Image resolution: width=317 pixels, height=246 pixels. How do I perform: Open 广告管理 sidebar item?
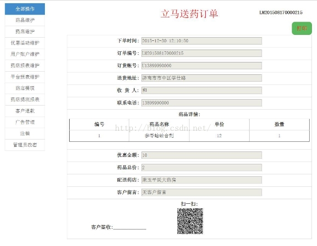click(25, 122)
